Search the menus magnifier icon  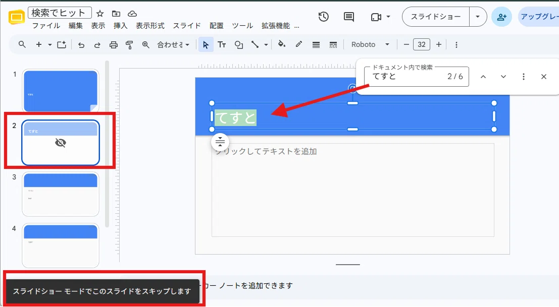pos(22,44)
